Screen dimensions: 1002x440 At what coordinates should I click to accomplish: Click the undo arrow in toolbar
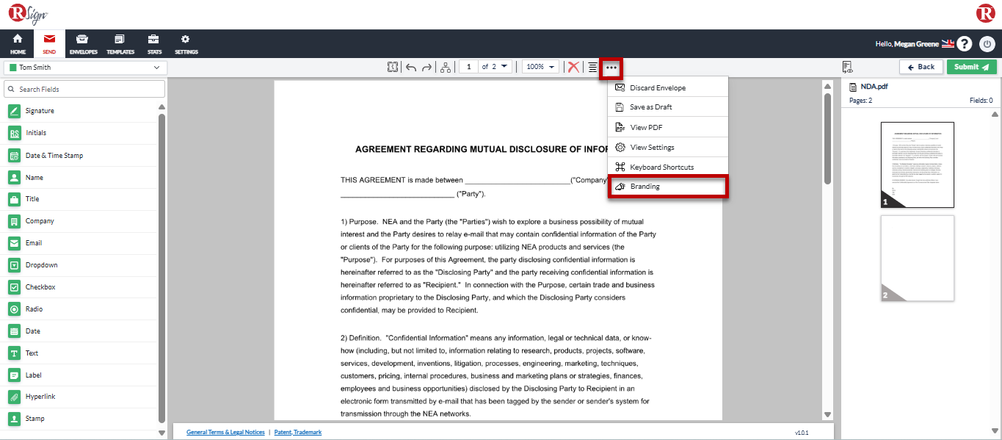[411, 67]
